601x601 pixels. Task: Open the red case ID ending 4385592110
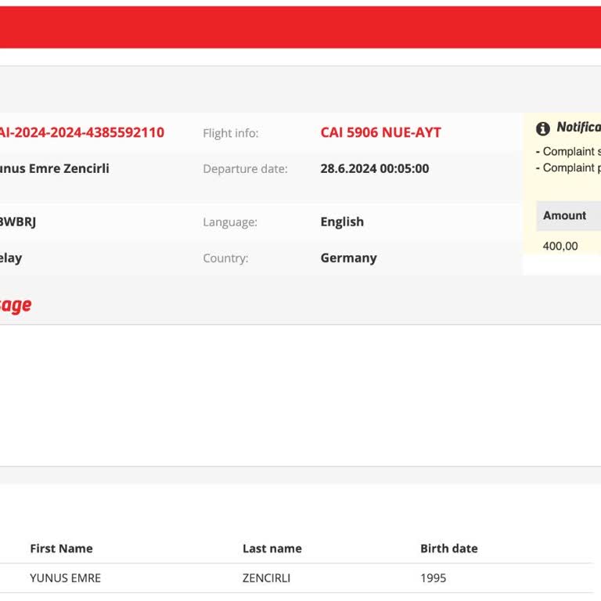click(81, 132)
